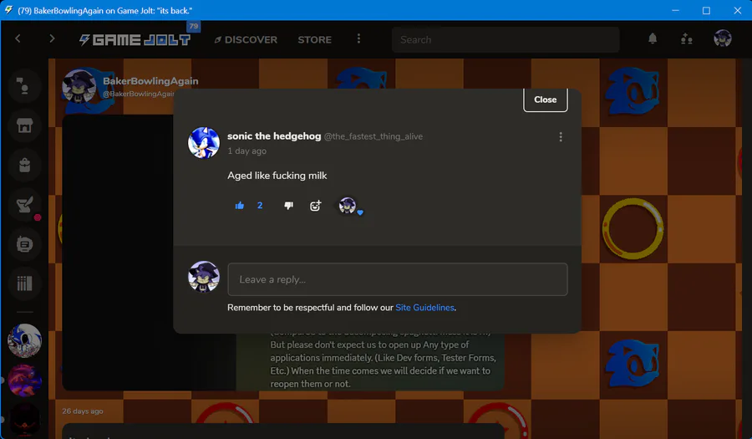
Task: Click the @the_fastest_thing_alive handle
Action: (373, 137)
